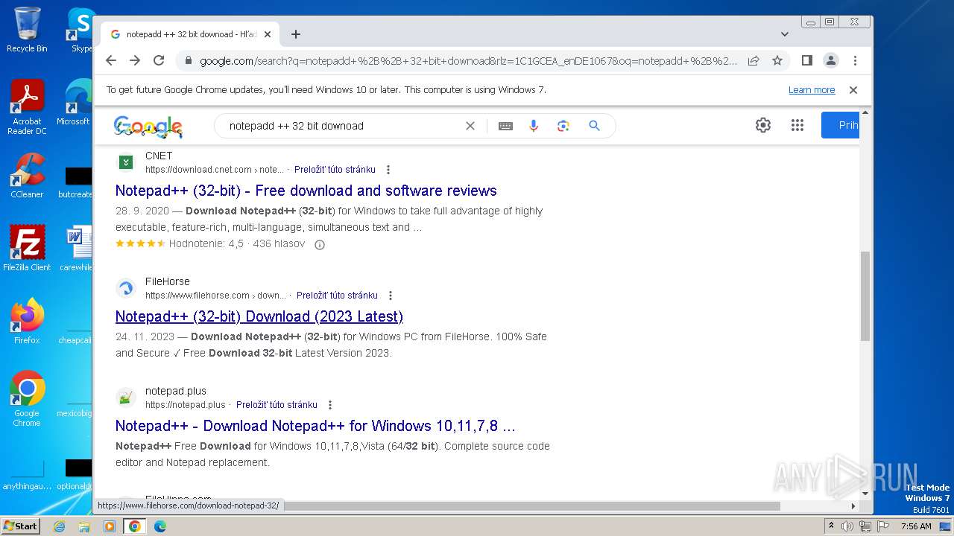Switch to Chrome in the taskbar

coord(135,526)
